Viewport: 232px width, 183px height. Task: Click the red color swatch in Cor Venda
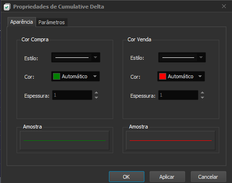(162, 76)
